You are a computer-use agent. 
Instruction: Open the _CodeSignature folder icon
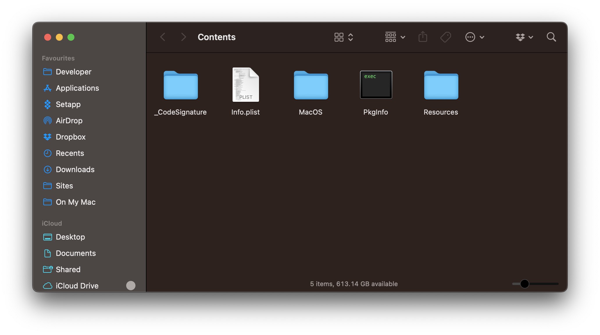click(181, 85)
